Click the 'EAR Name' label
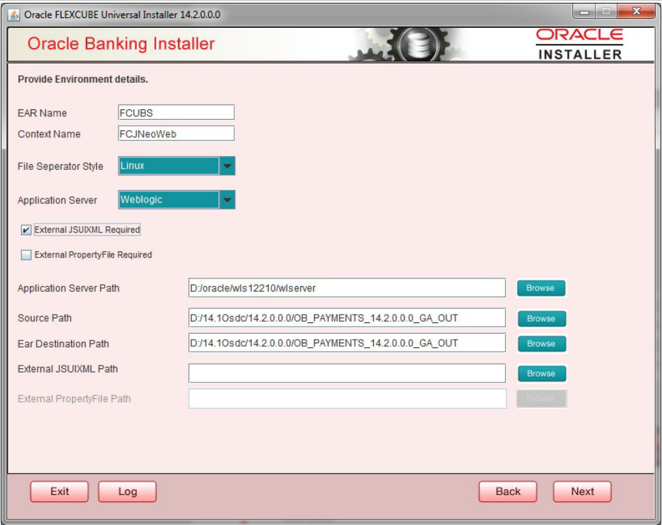The width and height of the screenshot is (662, 525). point(43,113)
